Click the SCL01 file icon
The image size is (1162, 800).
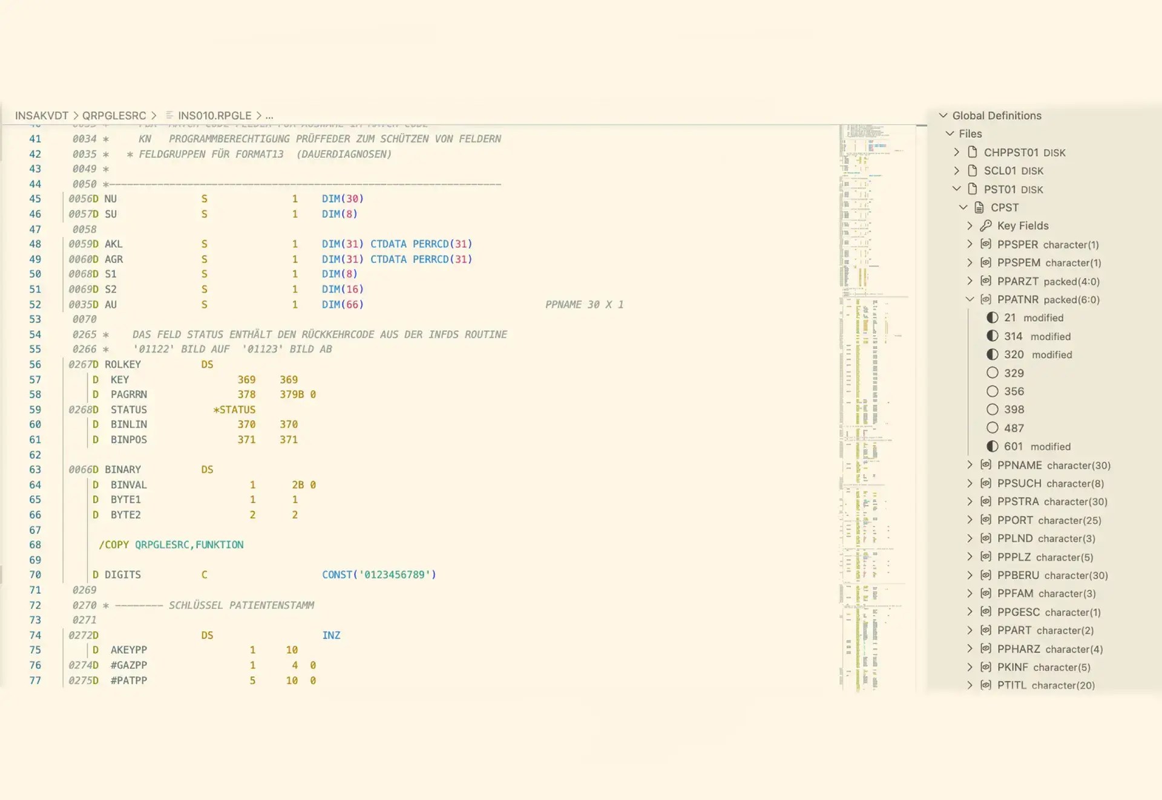click(973, 171)
